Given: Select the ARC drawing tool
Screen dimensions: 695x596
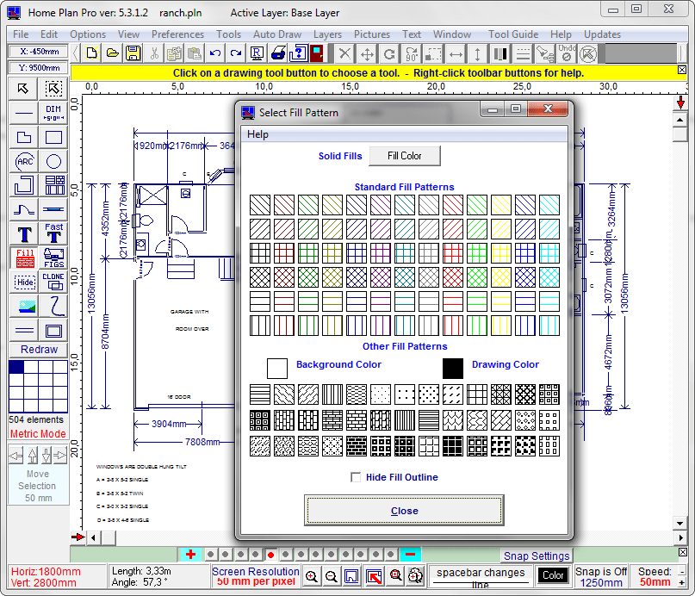Looking at the screenshot, I should (23, 161).
